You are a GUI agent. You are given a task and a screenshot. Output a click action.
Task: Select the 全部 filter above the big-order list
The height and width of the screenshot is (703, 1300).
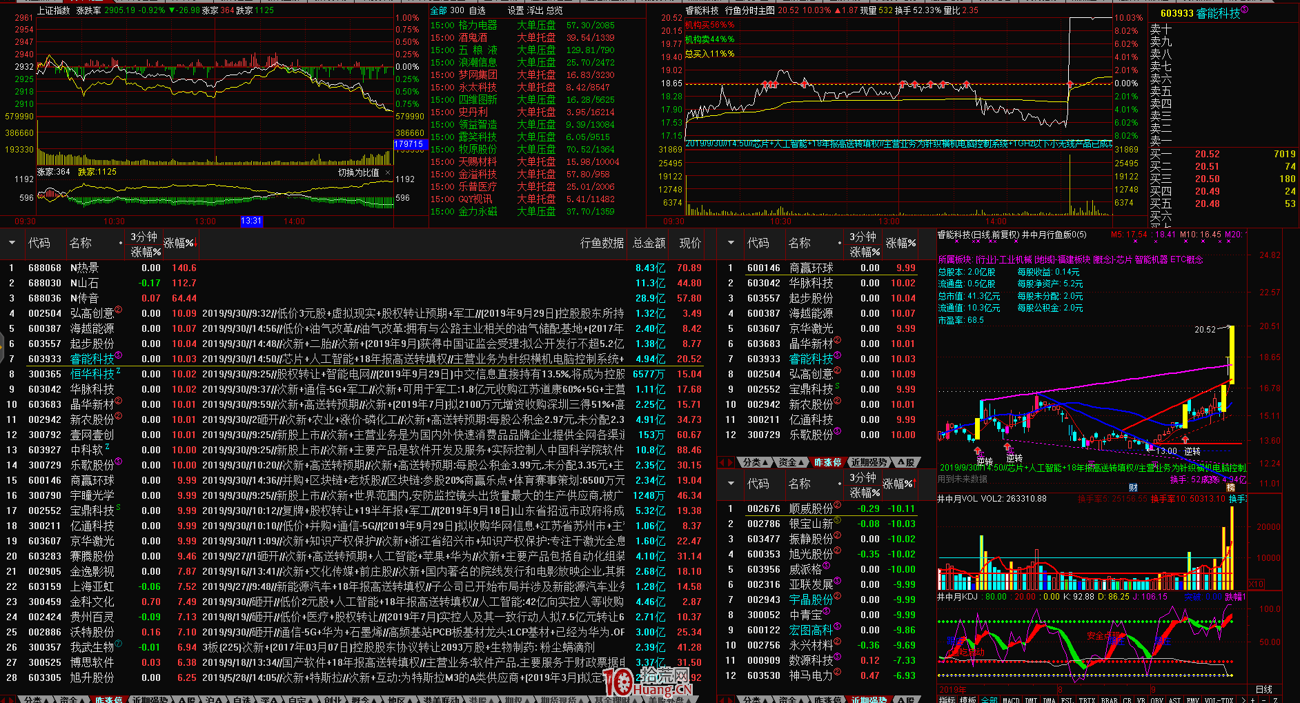[438, 10]
